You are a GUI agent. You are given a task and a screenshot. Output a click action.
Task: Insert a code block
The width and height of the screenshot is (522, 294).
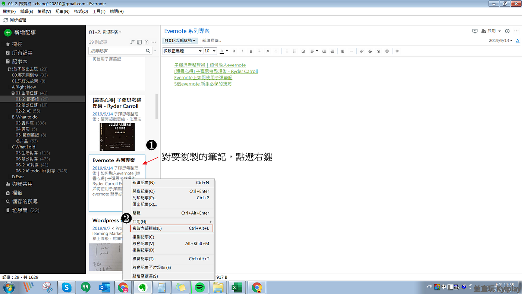tap(276, 51)
